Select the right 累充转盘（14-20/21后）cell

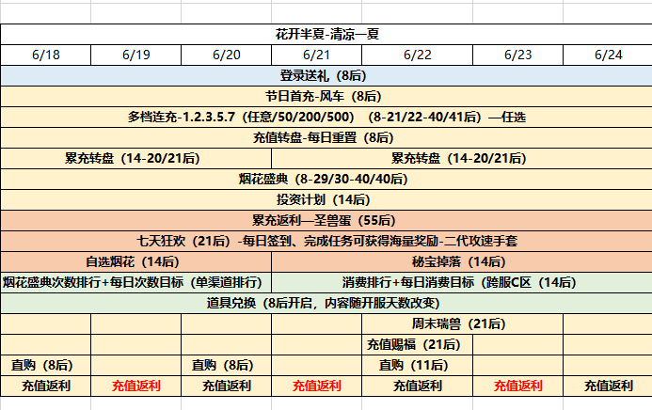[x=462, y=158]
